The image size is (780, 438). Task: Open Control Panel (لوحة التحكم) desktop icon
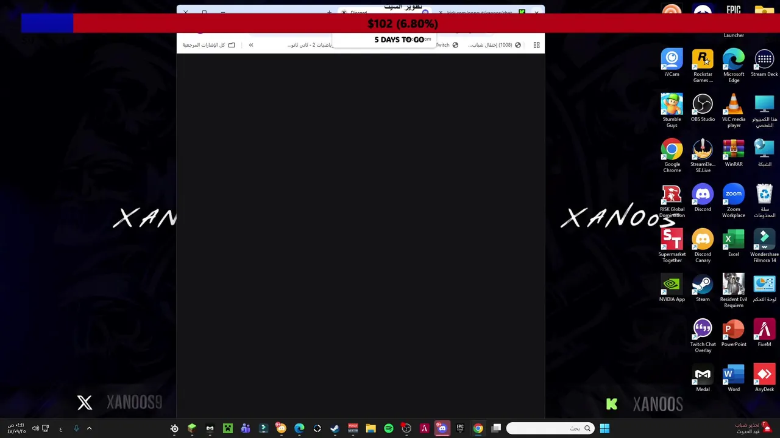click(764, 288)
